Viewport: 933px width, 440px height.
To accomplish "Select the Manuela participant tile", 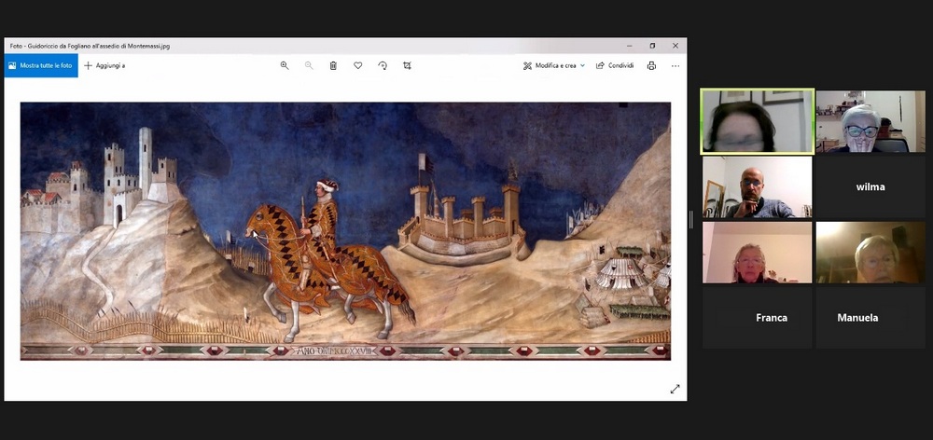I will [870, 318].
